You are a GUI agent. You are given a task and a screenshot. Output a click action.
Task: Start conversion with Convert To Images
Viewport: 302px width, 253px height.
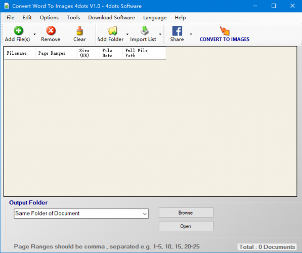click(x=225, y=34)
